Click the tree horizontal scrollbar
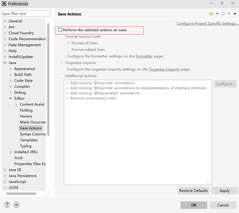Screen dimensions: 239x213 click(x=21, y=193)
